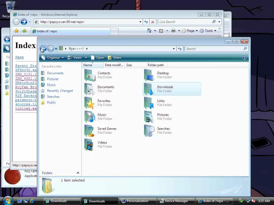Image resolution: width=274 pixels, height=205 pixels.
Task: Open Pictures in Favorite Links
Action: [x=53, y=79]
